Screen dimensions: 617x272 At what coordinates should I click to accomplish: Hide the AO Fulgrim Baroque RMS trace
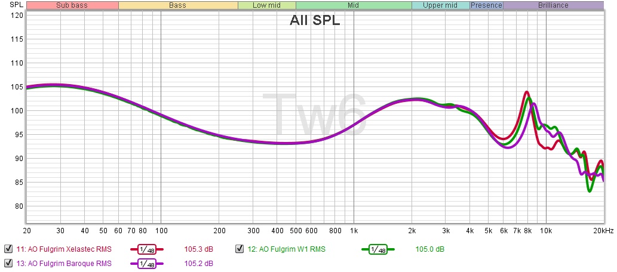tap(8, 263)
